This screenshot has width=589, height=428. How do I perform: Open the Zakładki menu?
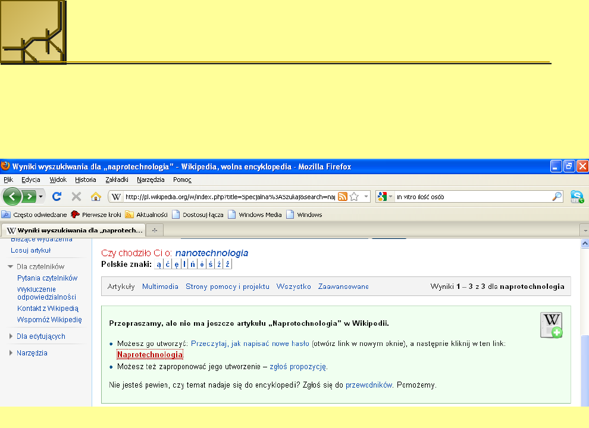(x=117, y=180)
